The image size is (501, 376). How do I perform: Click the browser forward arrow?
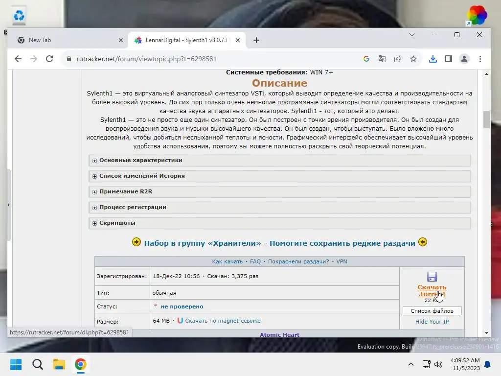tap(34, 59)
